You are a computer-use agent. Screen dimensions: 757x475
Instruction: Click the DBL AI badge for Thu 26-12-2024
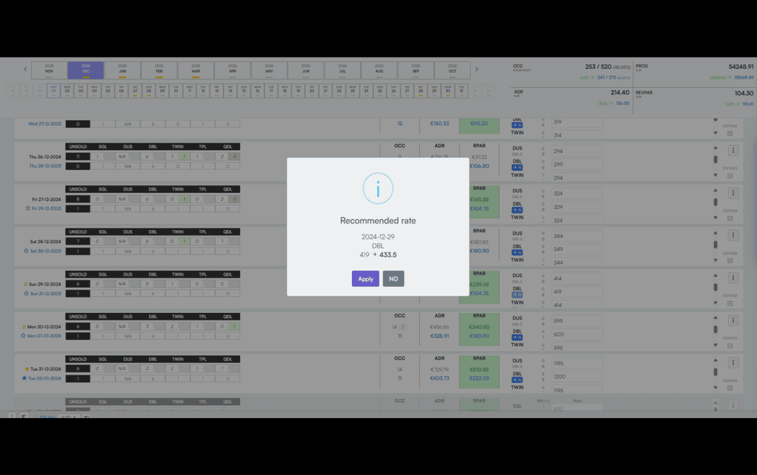517,168
